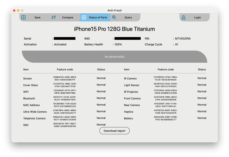Click the WiFi item label
The height and width of the screenshot is (157, 229).
[x=26, y=92]
